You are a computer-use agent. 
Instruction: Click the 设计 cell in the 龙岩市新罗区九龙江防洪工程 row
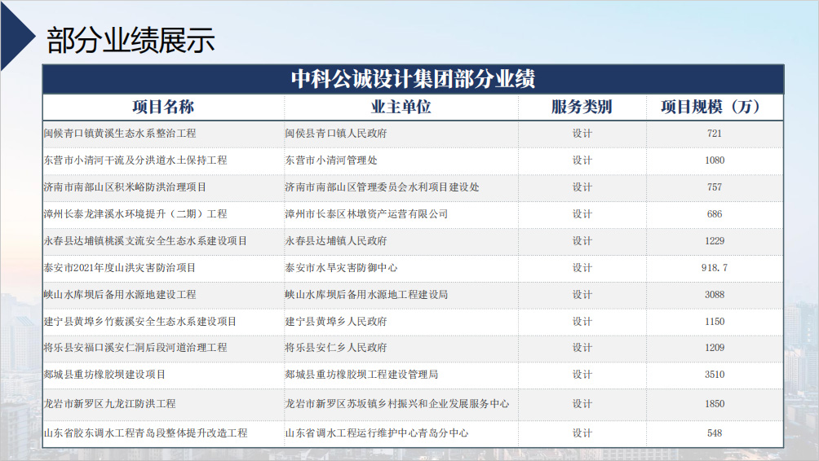click(x=582, y=404)
